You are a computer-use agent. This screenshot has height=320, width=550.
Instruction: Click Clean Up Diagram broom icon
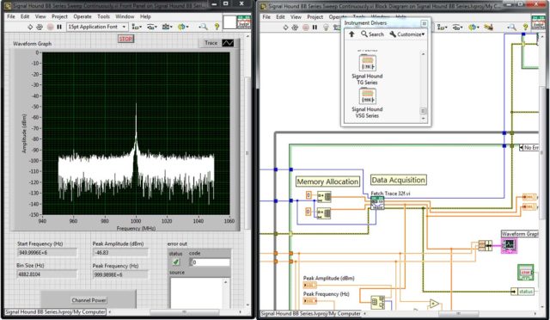489,27
